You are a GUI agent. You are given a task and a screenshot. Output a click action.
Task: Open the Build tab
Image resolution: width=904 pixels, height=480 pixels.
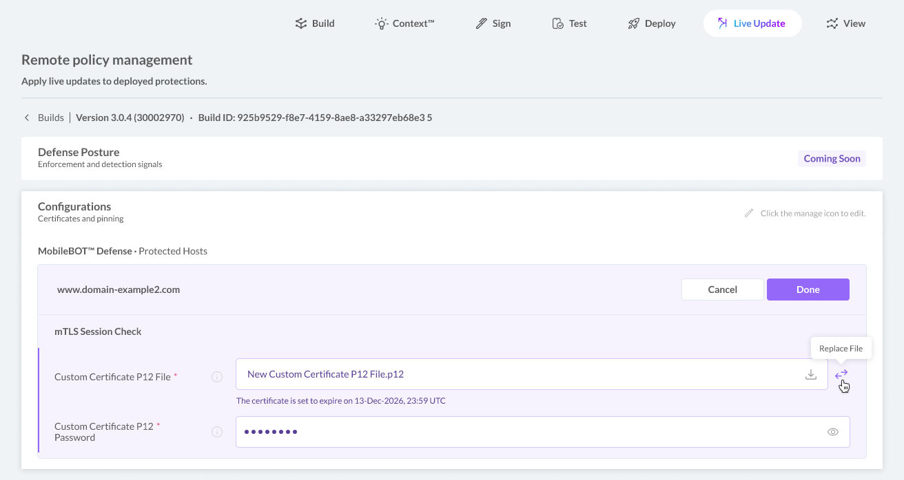tap(314, 23)
